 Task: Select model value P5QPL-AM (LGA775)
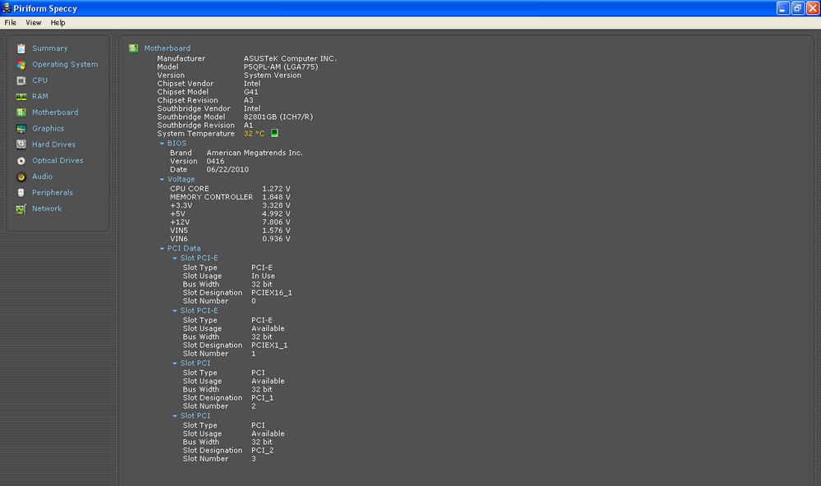click(x=281, y=67)
